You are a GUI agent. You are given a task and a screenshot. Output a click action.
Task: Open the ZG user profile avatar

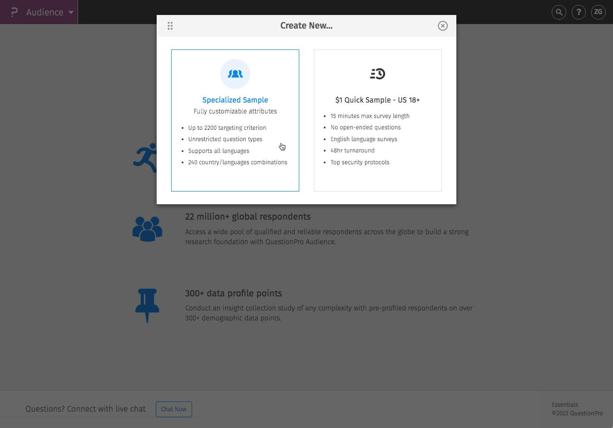pos(598,12)
